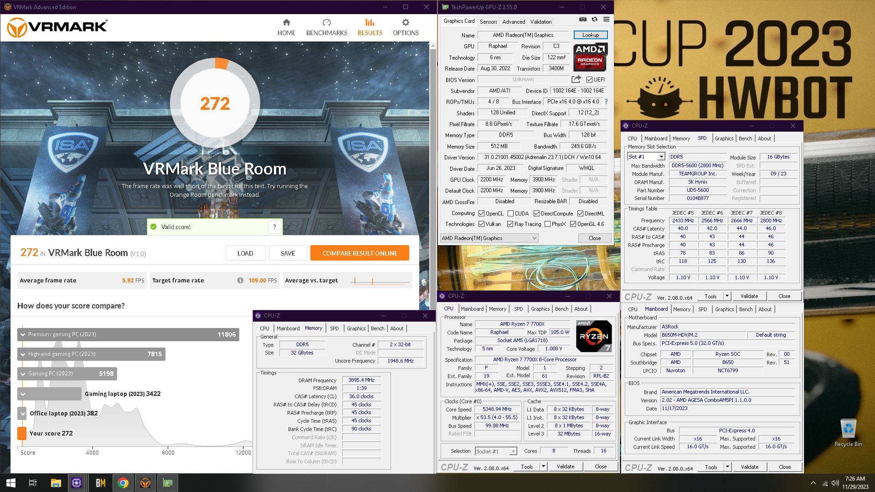This screenshot has height=492, width=875.
Task: Click GPU-Z screenshot camera icon
Action: 583,19
